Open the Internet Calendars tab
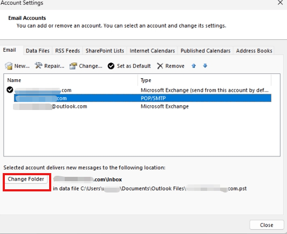This screenshot has height=234, width=287. 152,51
